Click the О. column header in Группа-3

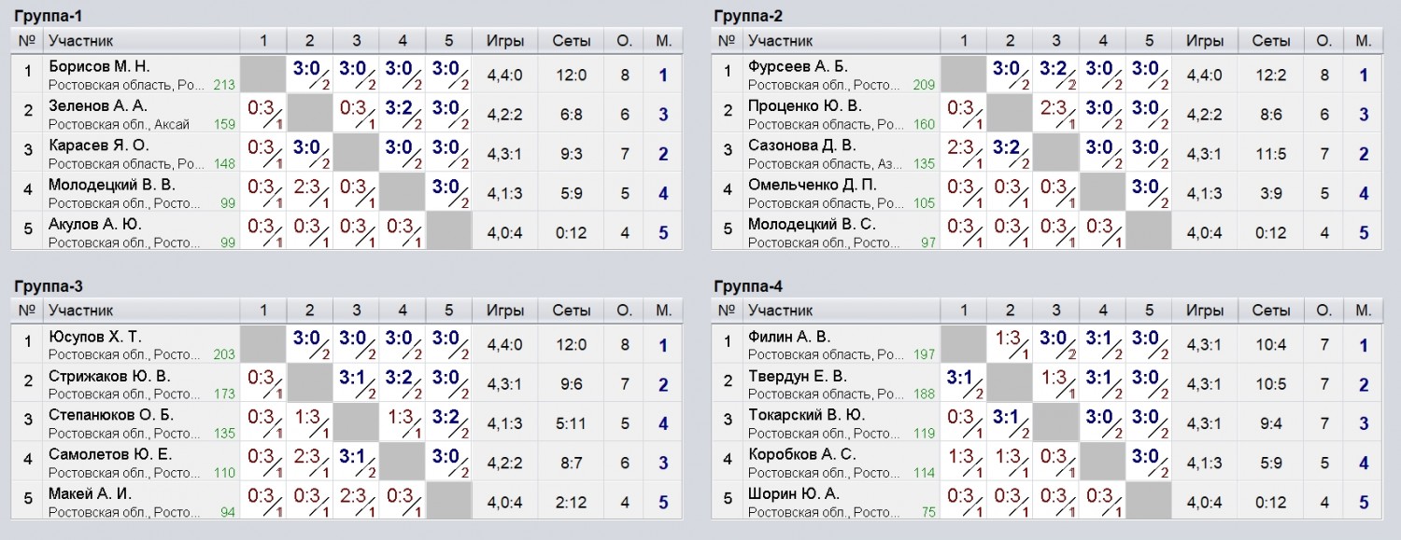624,311
